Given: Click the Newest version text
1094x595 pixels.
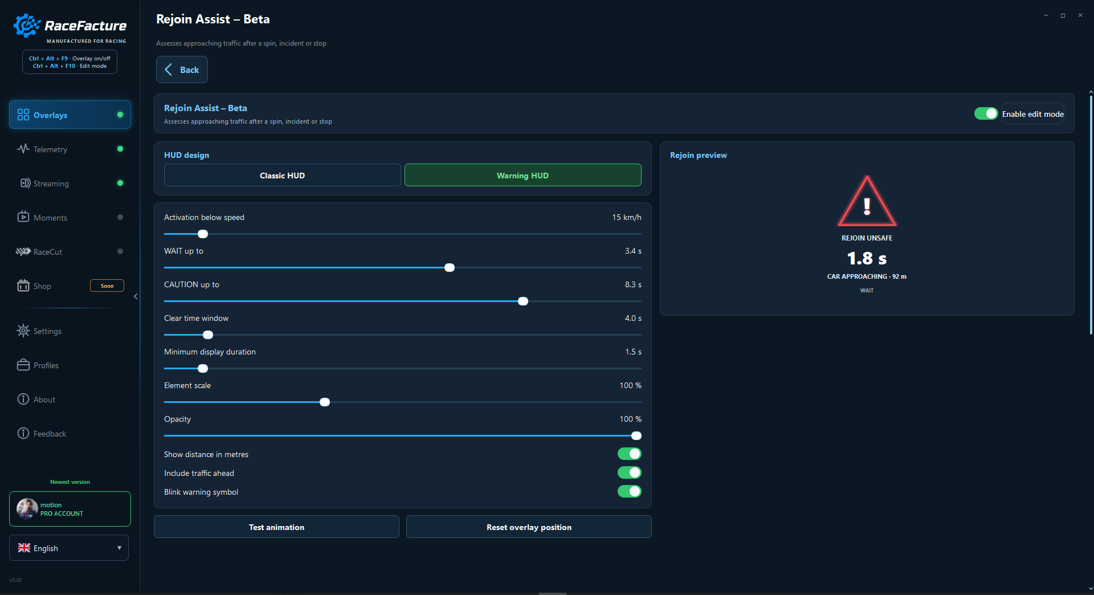Looking at the screenshot, I should (70, 482).
